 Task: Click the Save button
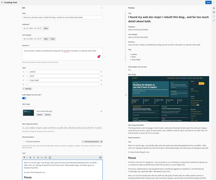click(208, 2)
